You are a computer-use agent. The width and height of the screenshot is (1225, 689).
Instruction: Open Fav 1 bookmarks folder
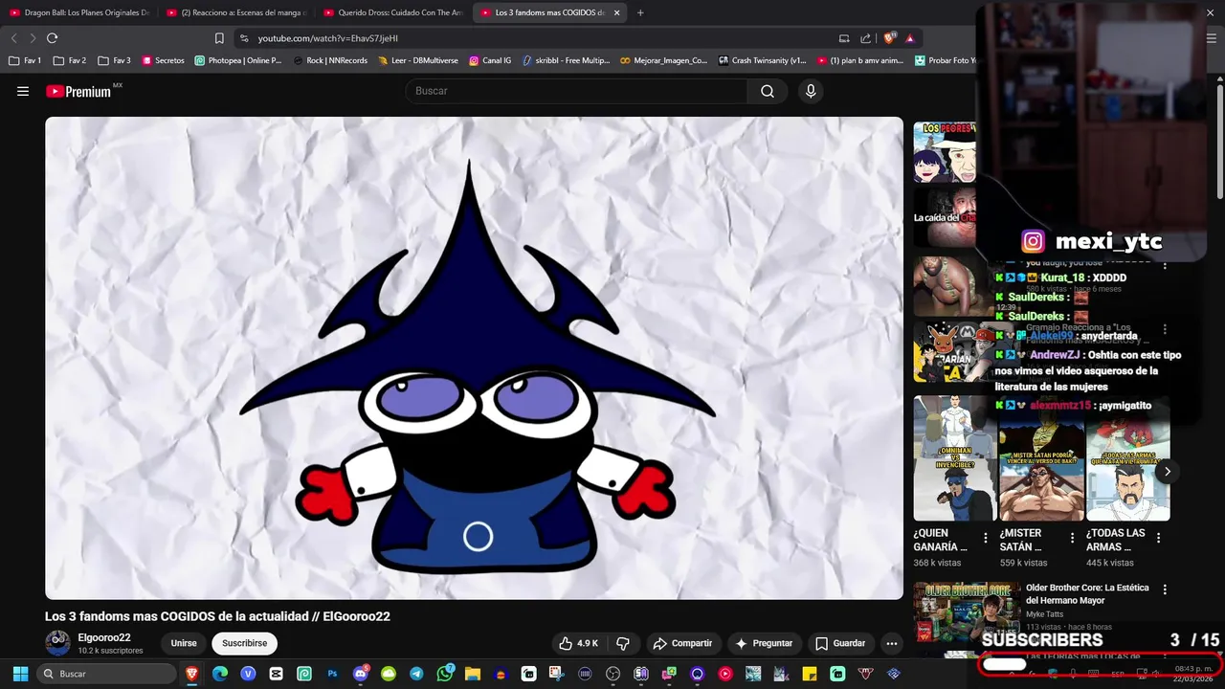pyautogui.click(x=25, y=60)
